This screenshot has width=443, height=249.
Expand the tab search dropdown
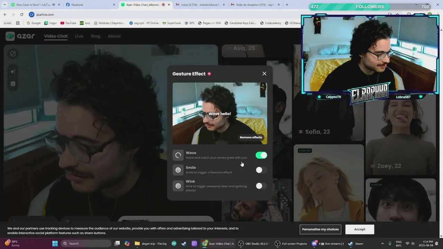[4, 5]
